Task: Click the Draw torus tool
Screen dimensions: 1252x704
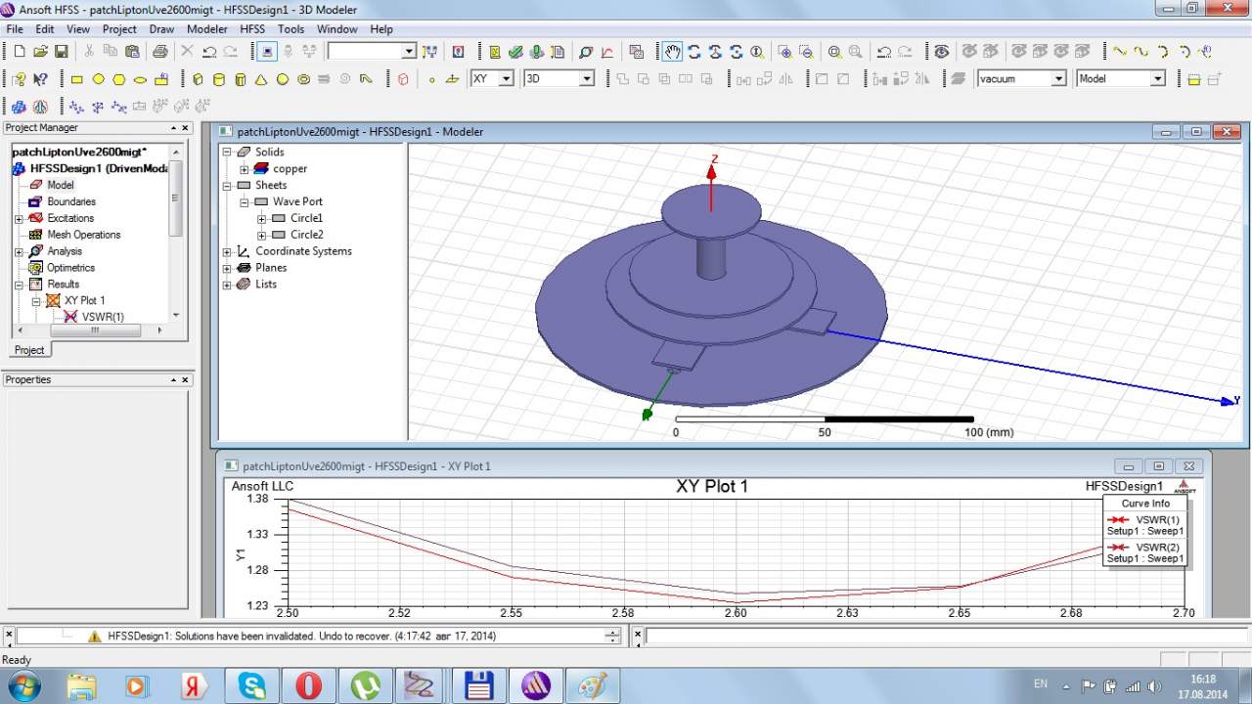Action: pyautogui.click(x=304, y=79)
